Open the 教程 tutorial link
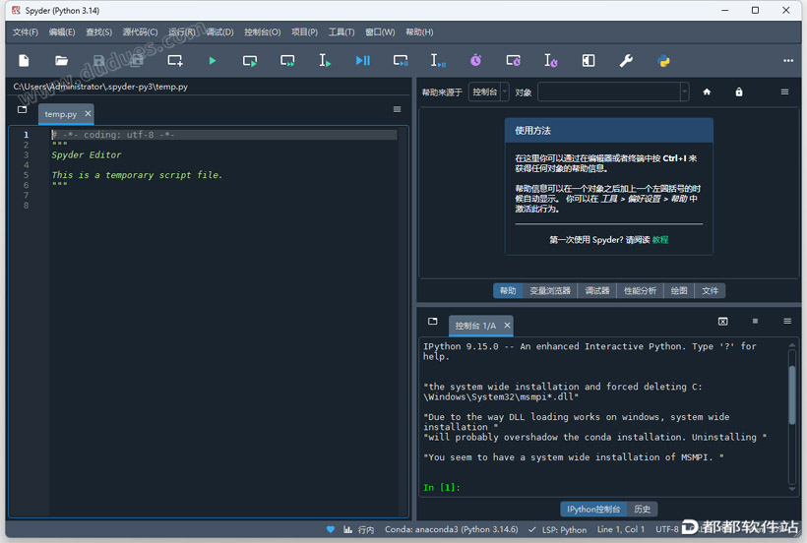This screenshot has width=807, height=543. (x=659, y=240)
